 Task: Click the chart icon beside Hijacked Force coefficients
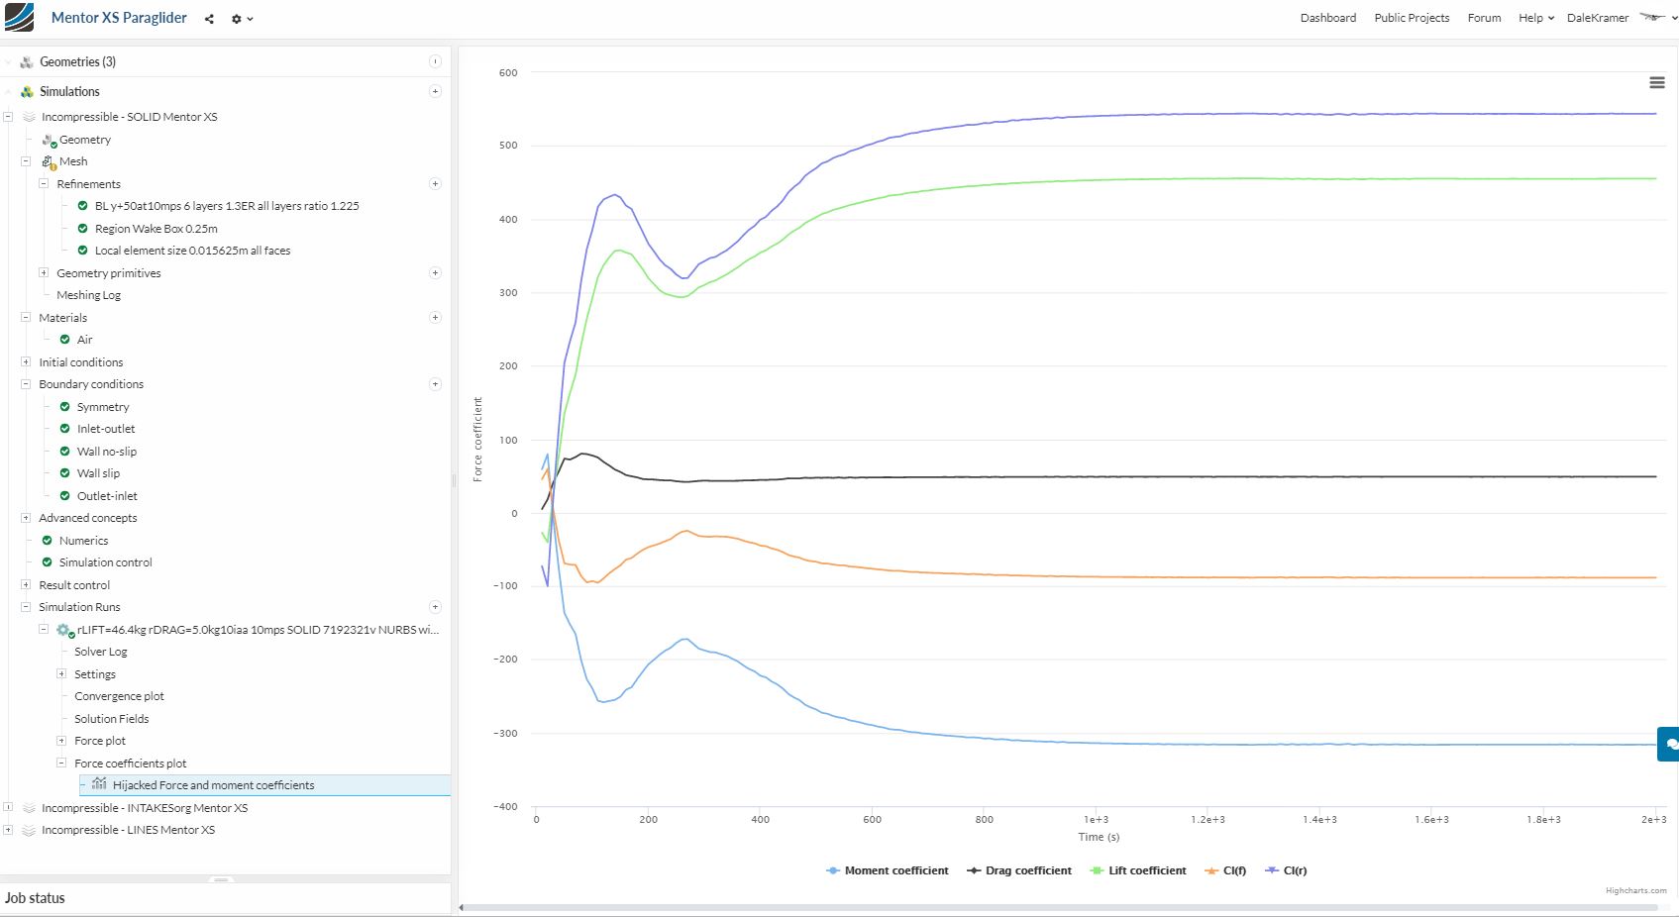click(x=99, y=784)
